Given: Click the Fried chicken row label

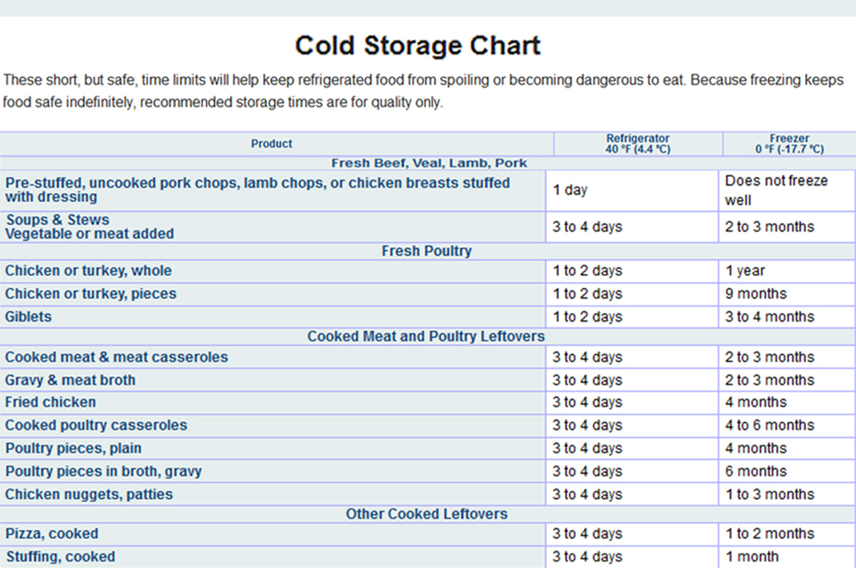Looking at the screenshot, I should pos(50,402).
